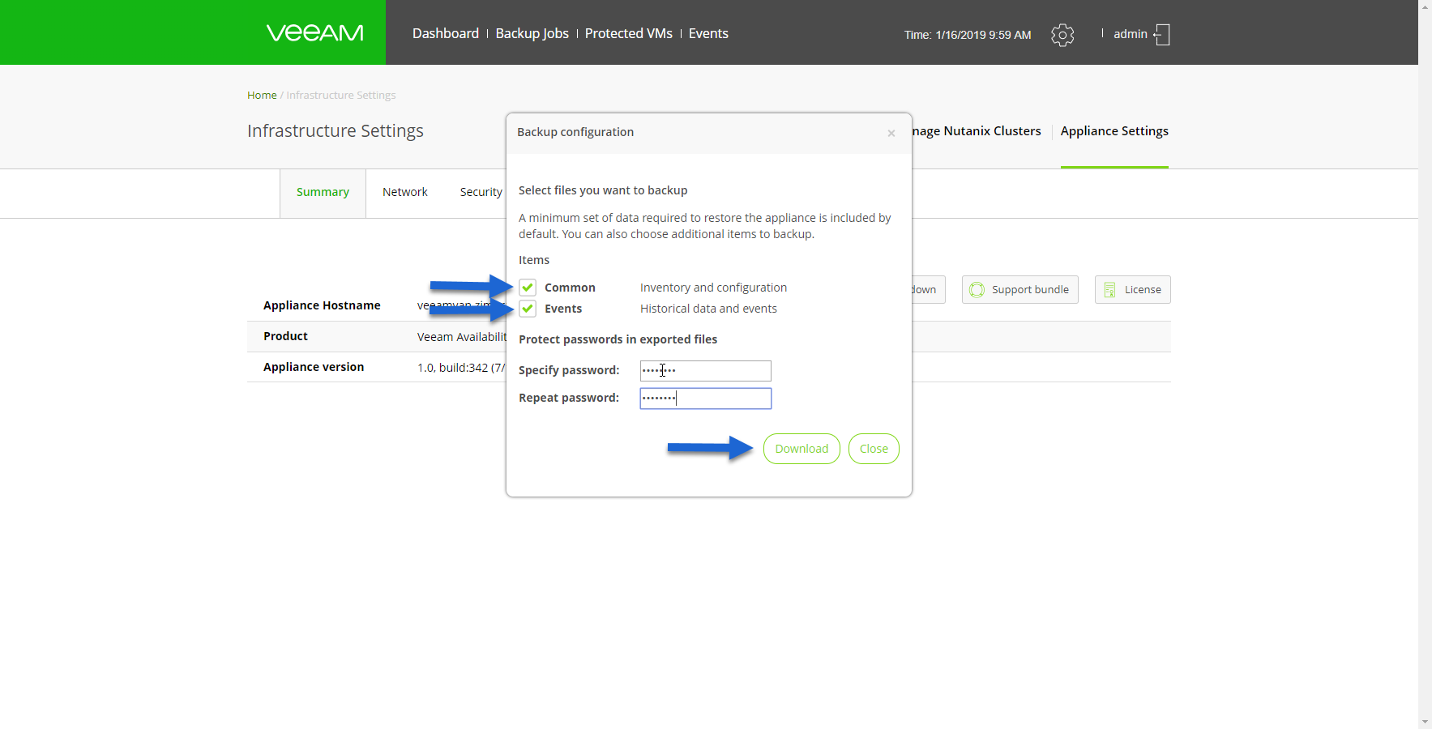Viewport: 1432px width, 729px height.
Task: Click the Close button in dialog
Action: (874, 449)
